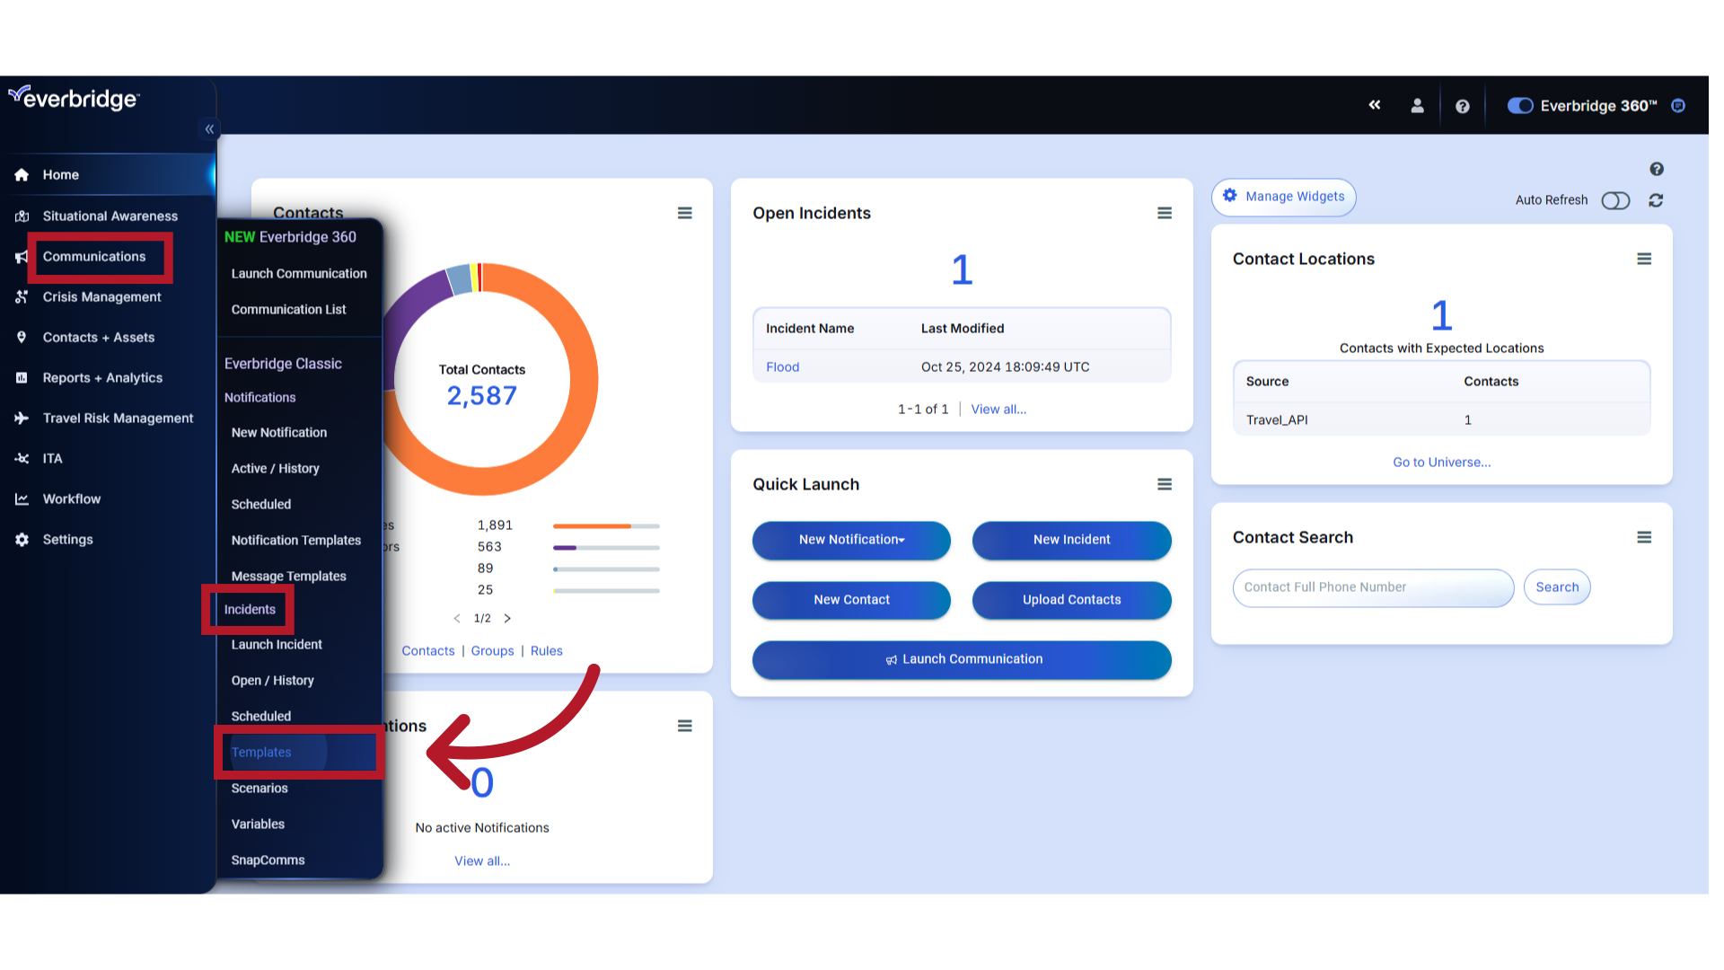Click the orange progress bar for 1,891
The image size is (1724, 970).
click(x=606, y=526)
